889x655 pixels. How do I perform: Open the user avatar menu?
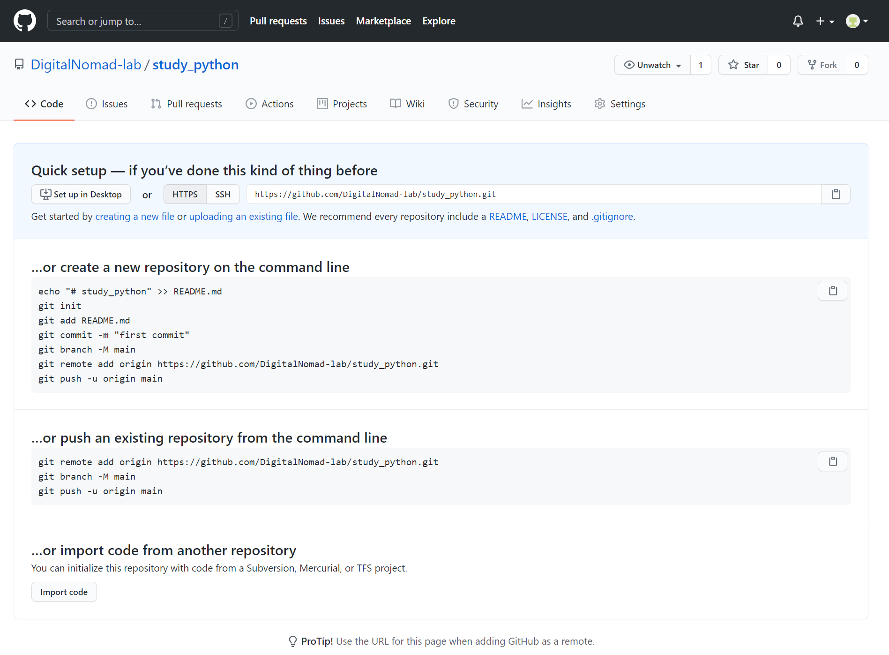(856, 21)
